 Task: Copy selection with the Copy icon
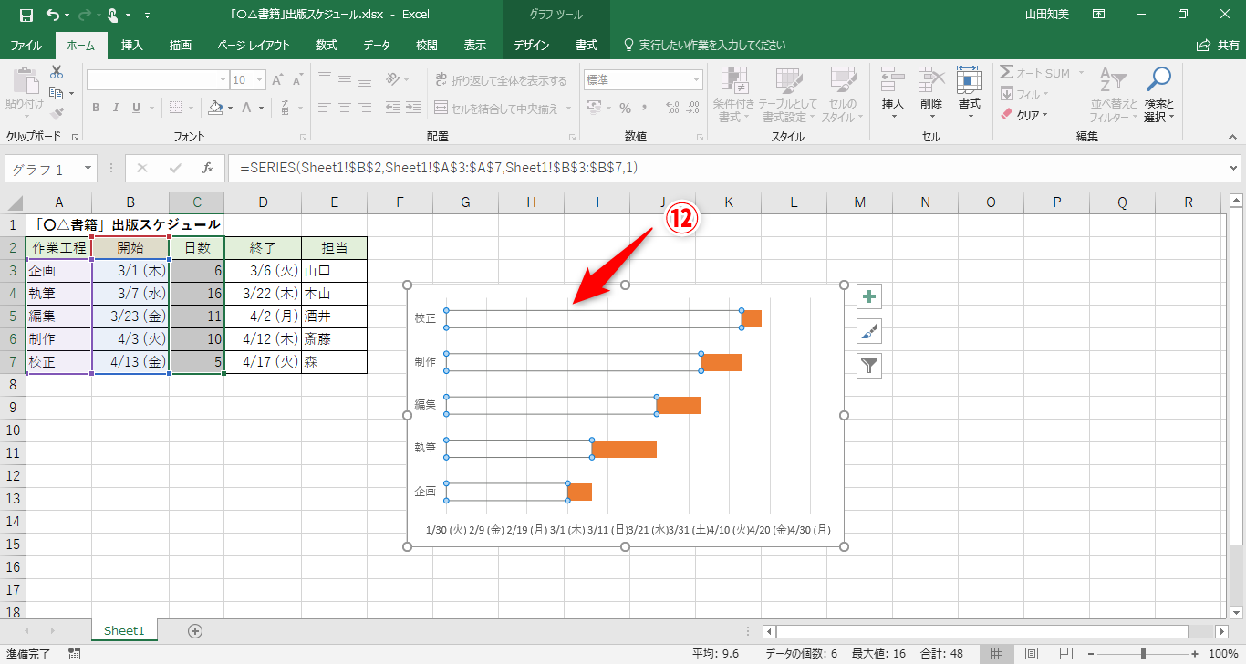click(57, 93)
